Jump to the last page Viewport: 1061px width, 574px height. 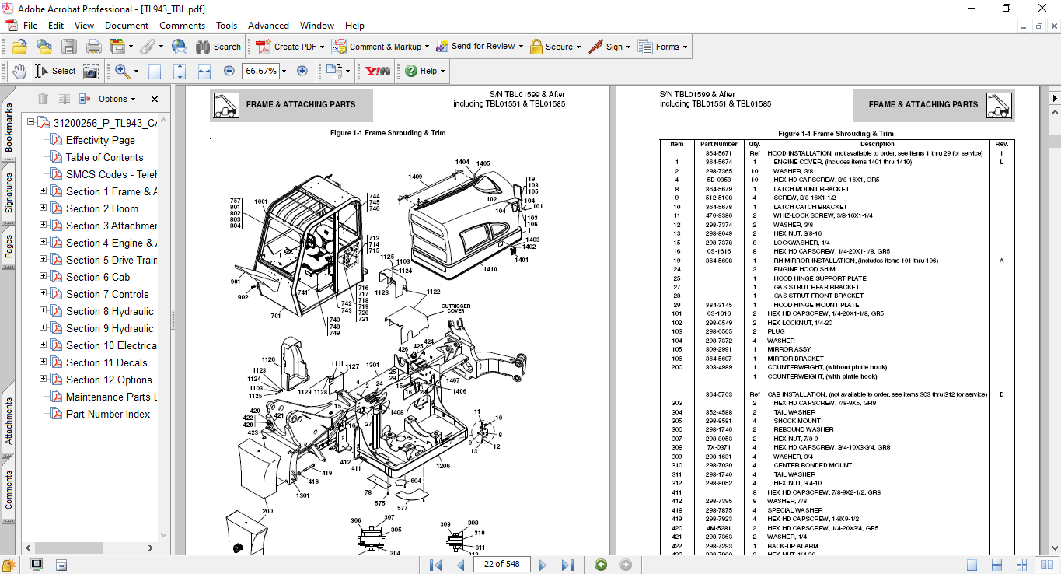(568, 565)
